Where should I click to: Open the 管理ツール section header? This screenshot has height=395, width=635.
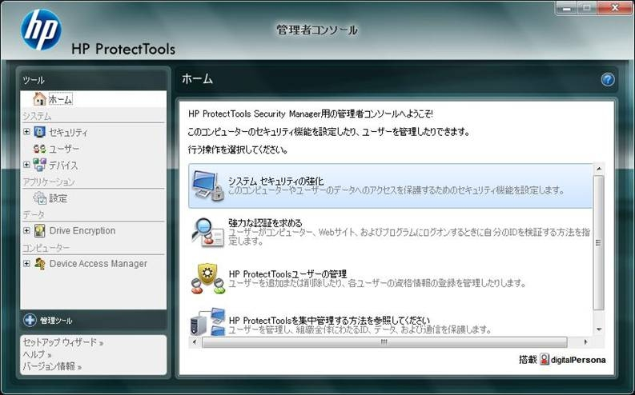tap(93, 320)
